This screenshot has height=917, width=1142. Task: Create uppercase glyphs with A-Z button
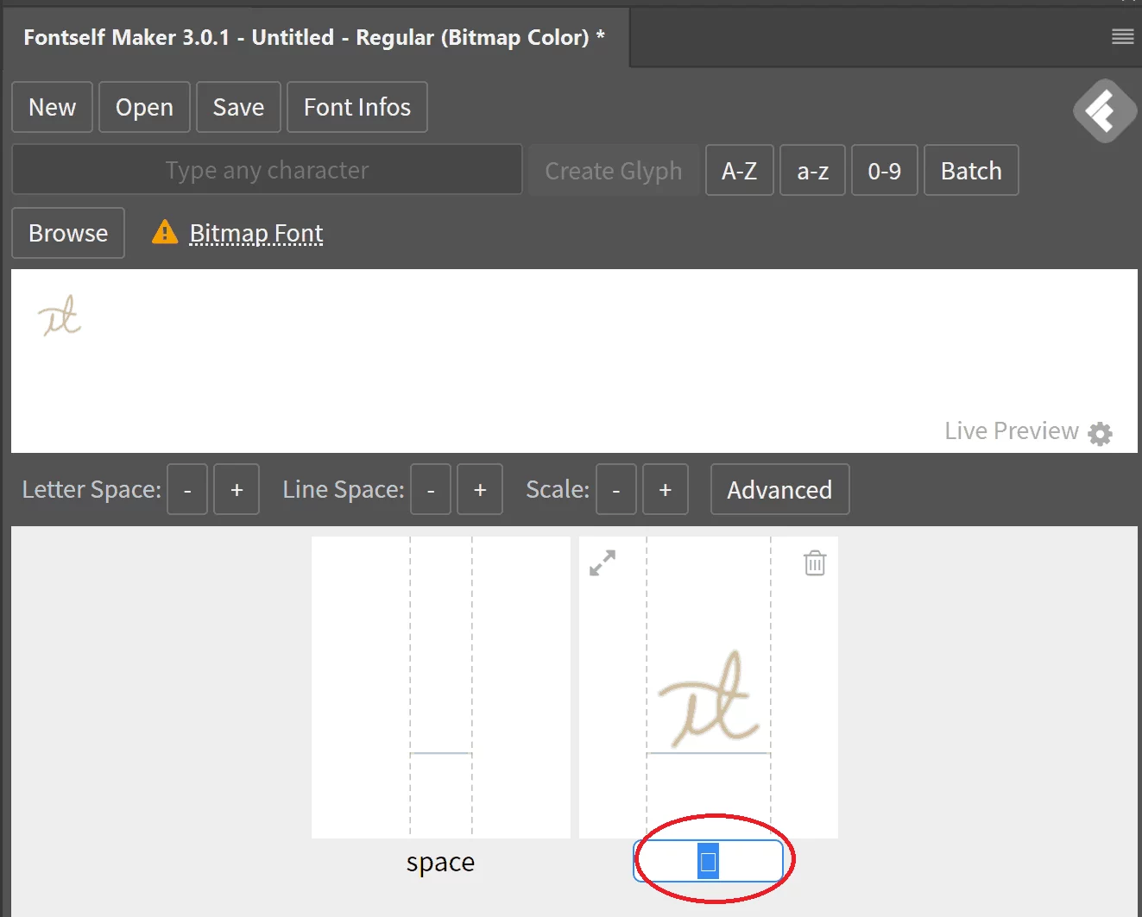(x=740, y=170)
